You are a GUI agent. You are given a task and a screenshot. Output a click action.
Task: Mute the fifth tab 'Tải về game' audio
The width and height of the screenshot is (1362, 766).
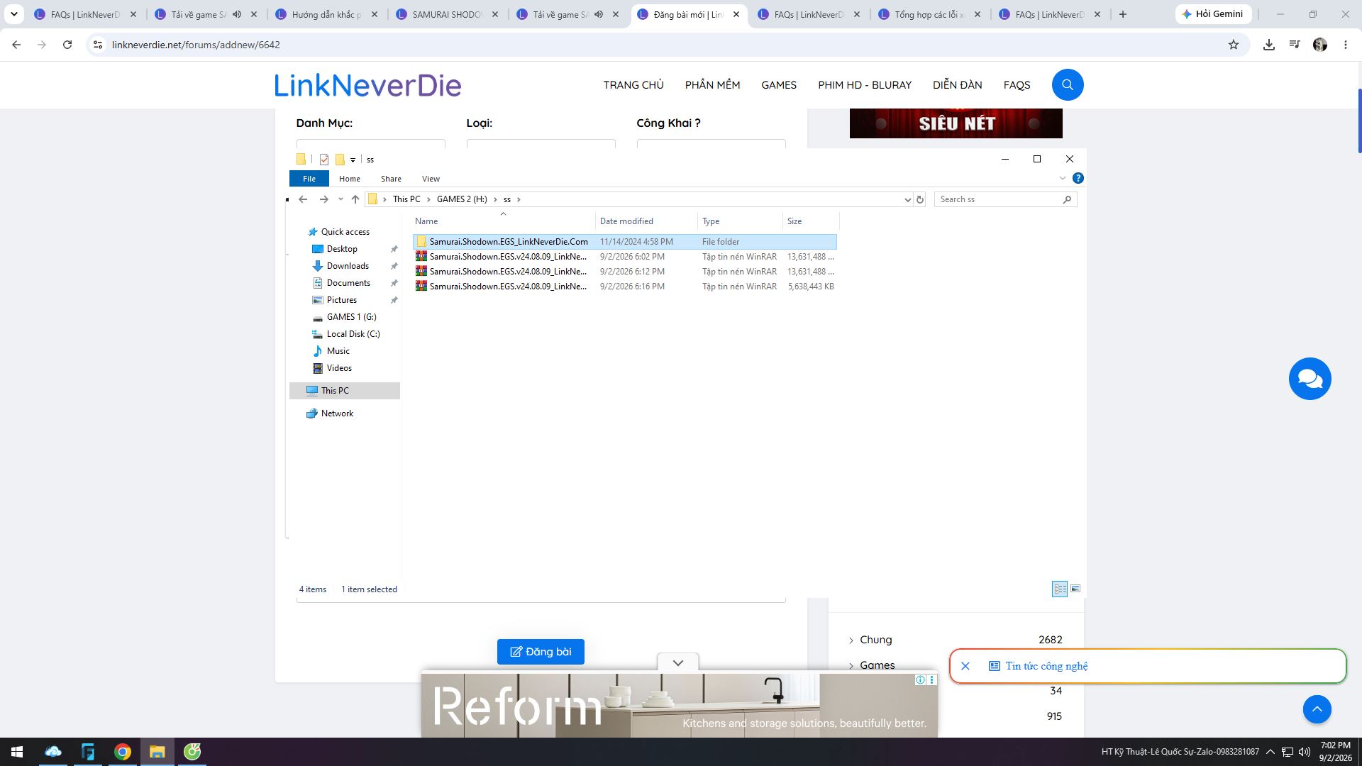point(599,14)
